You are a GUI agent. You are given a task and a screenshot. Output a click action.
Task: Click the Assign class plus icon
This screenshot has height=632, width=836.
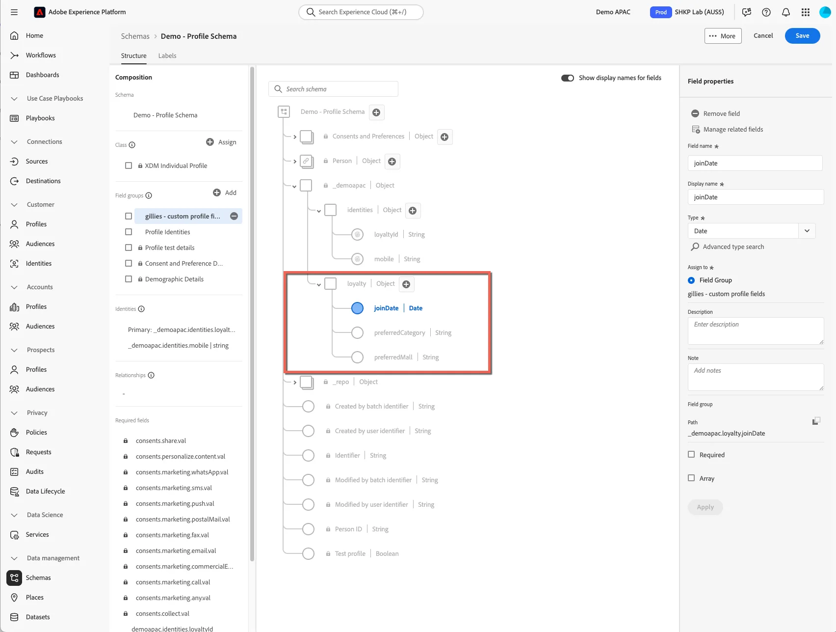pos(210,142)
